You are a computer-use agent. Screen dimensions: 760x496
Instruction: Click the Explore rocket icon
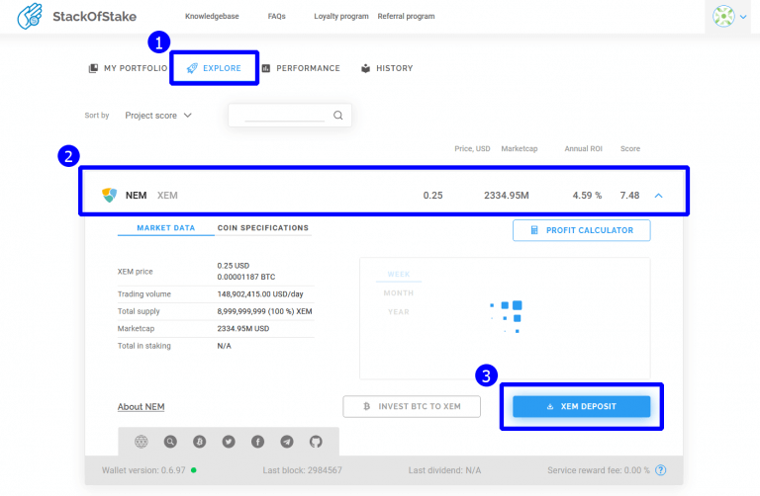pyautogui.click(x=192, y=68)
